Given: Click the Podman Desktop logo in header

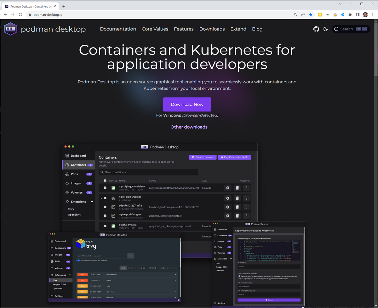Looking at the screenshot, I should (x=45, y=29).
